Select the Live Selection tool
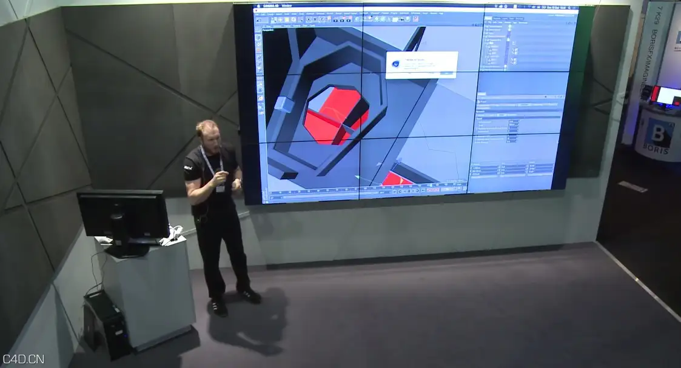The height and width of the screenshot is (368, 681). click(x=273, y=20)
